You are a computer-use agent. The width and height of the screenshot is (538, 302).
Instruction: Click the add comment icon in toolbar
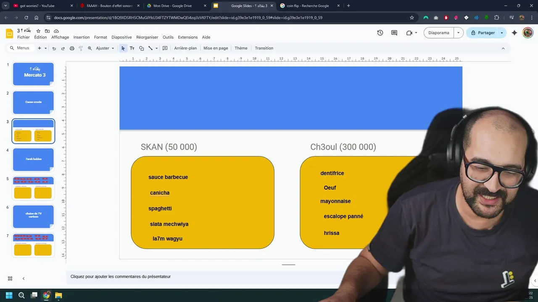coord(165,48)
